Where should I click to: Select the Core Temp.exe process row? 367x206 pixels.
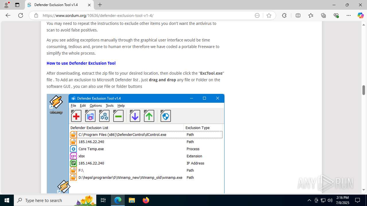tap(146, 149)
